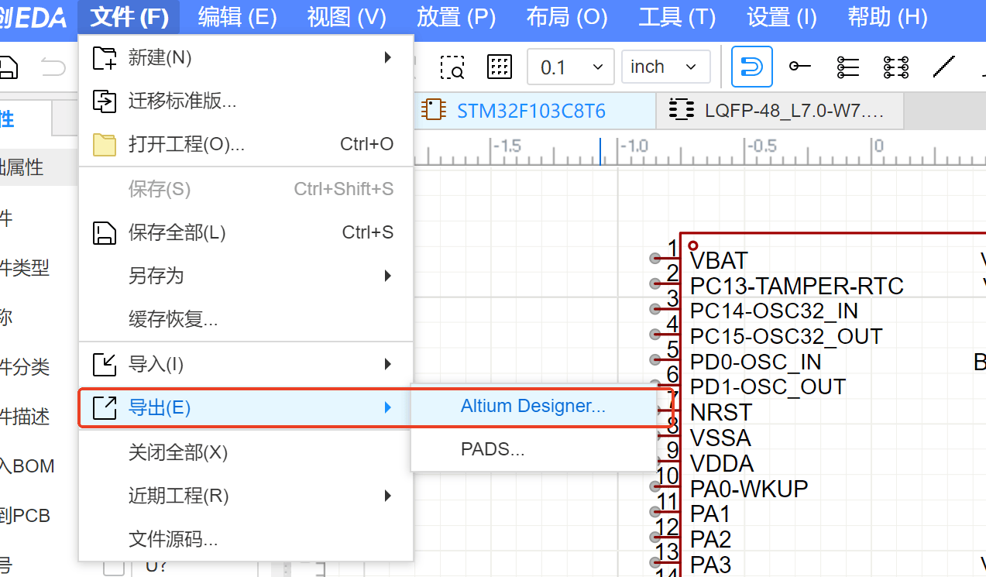Image resolution: width=986 pixels, height=577 pixels.
Task: Click the bus branch tool icon
Action: click(x=895, y=67)
